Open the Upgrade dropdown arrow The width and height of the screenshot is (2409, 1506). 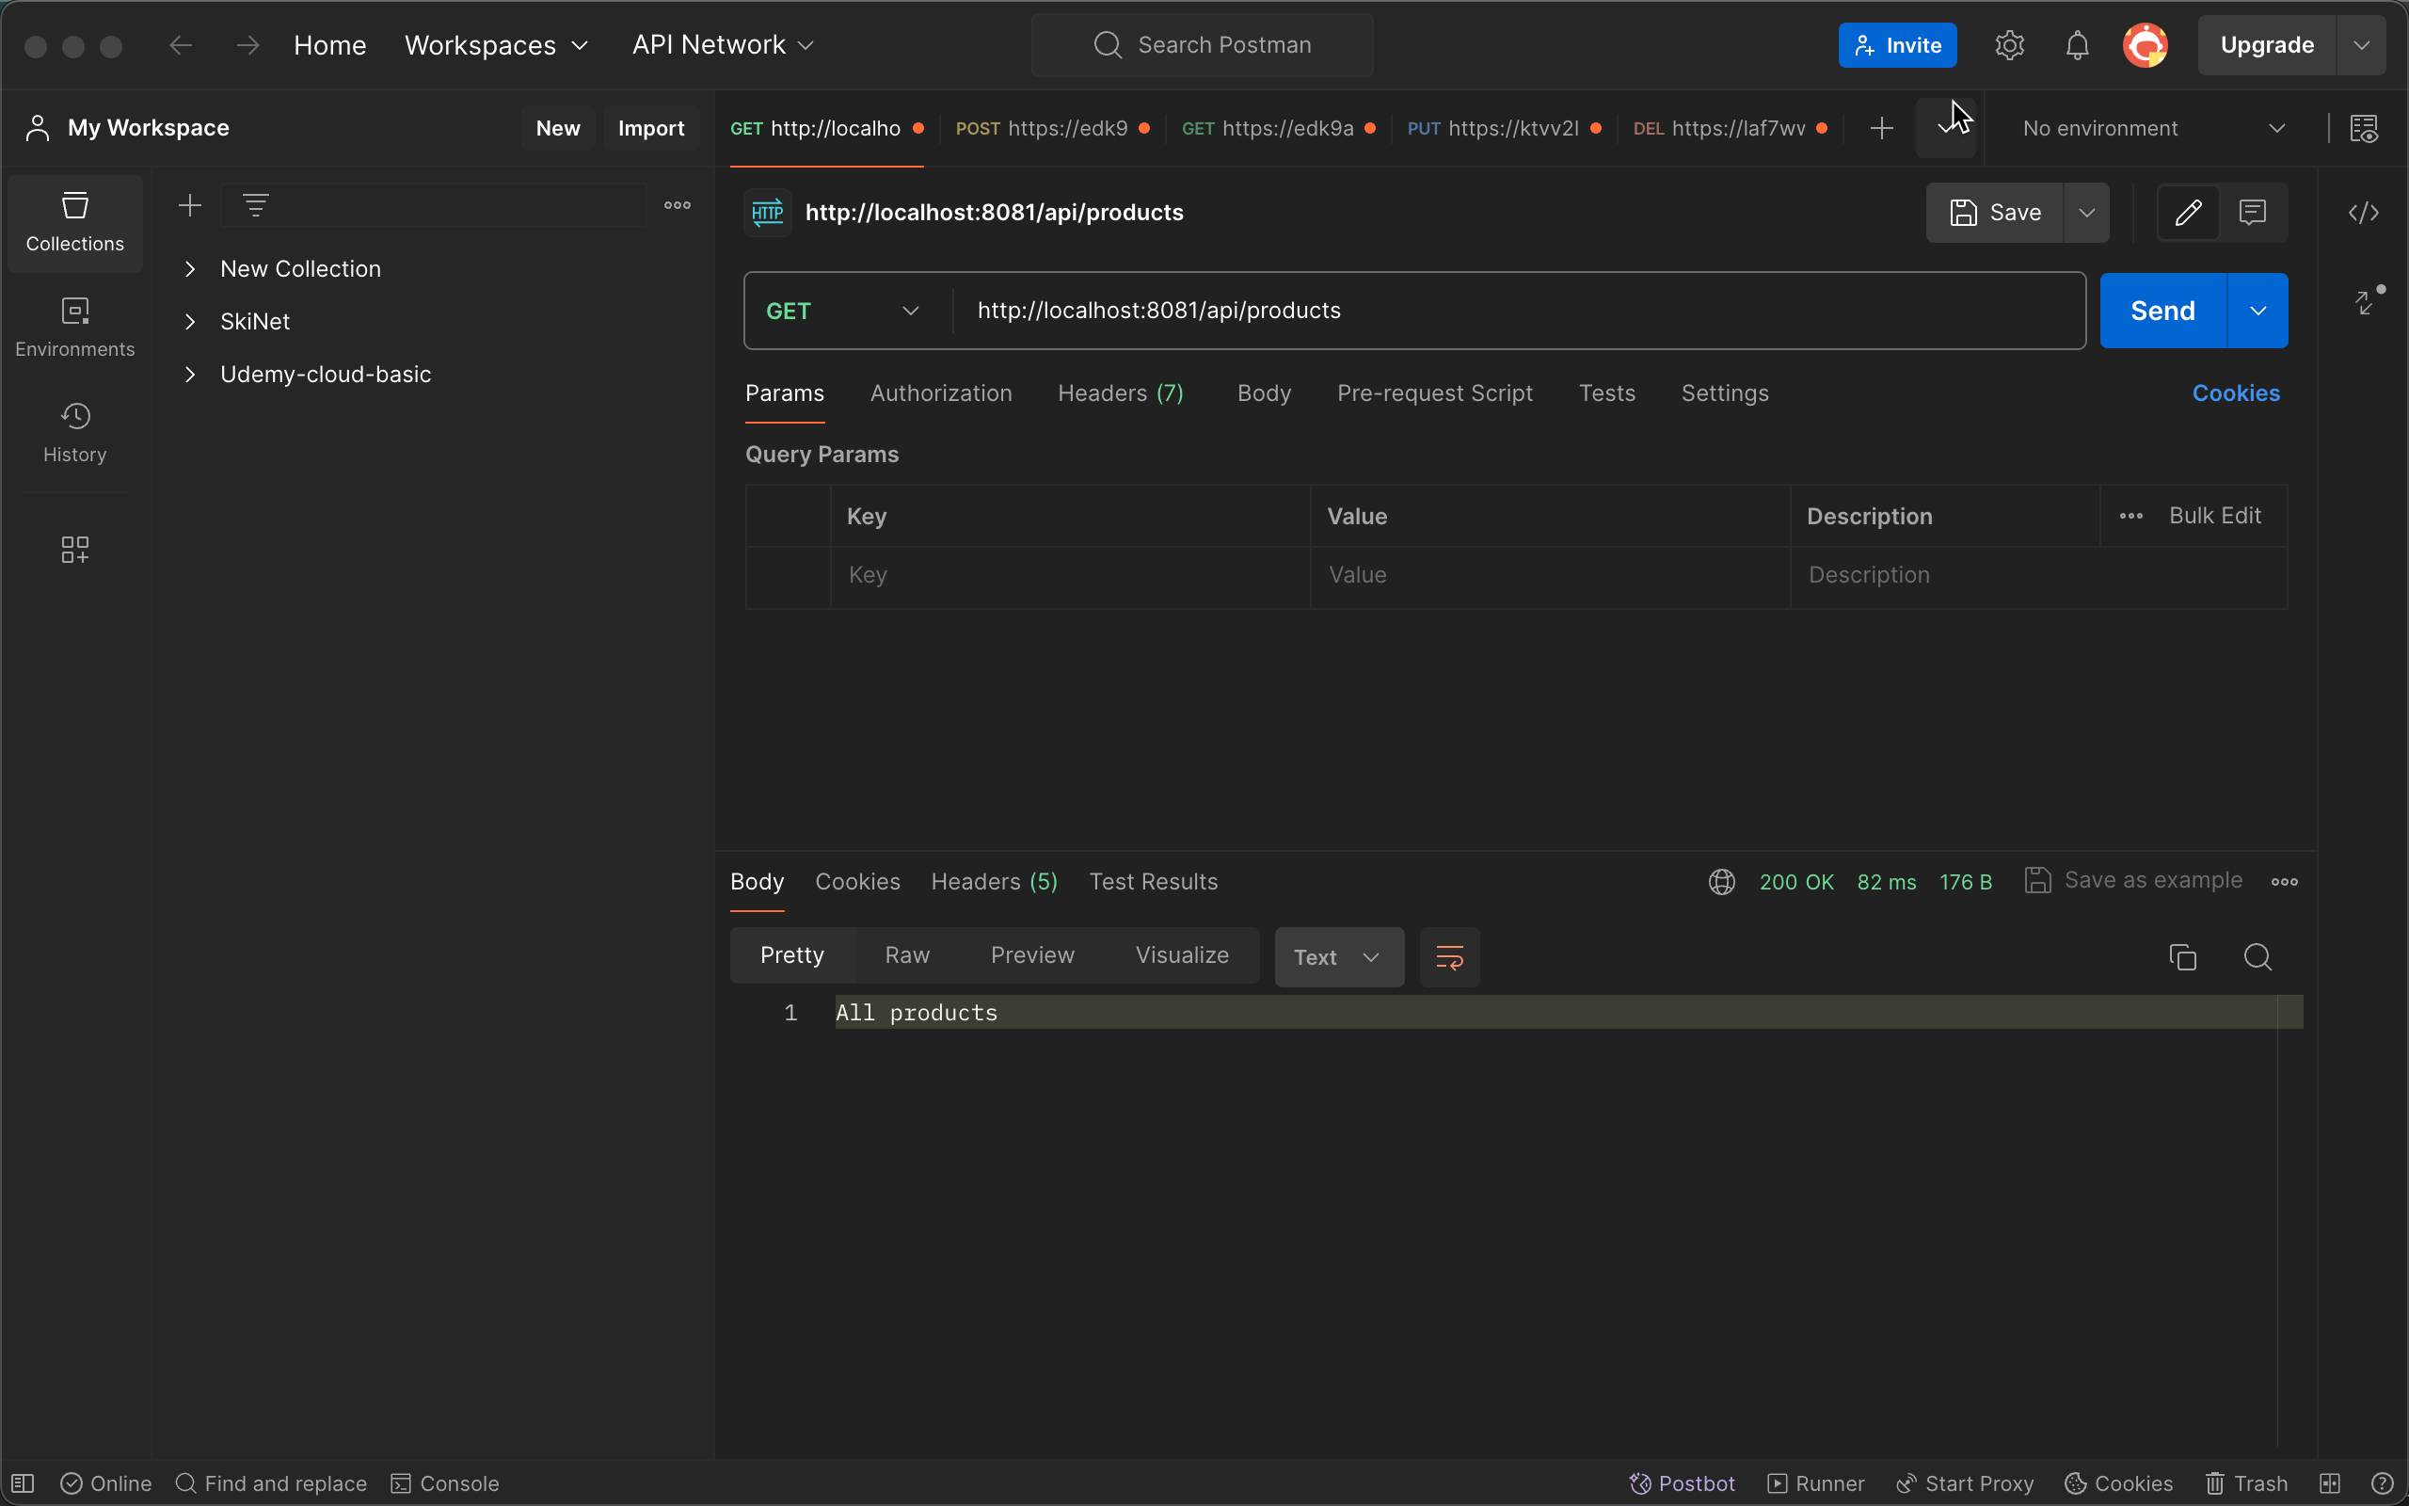pos(2361,45)
